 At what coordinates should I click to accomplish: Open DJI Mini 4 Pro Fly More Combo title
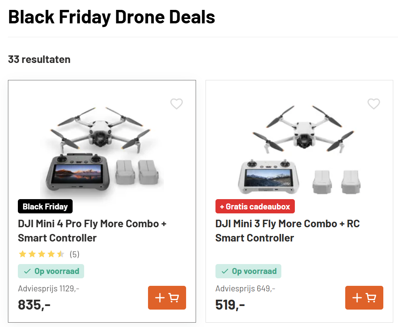pos(92,231)
